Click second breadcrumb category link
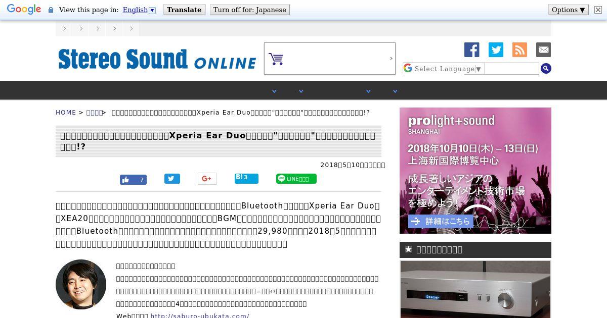607x318 pixels. click(94, 113)
